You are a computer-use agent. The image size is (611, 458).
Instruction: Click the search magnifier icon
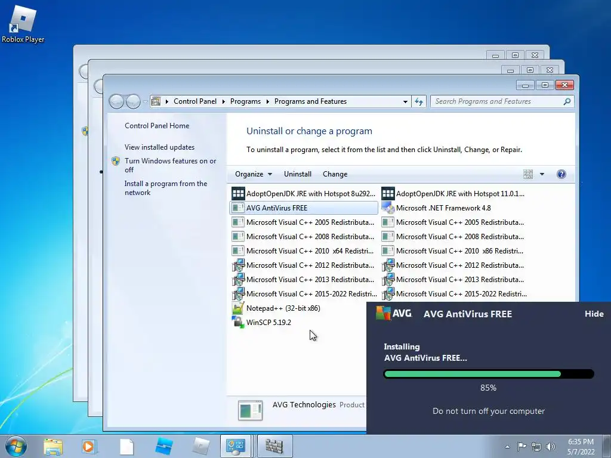567,101
